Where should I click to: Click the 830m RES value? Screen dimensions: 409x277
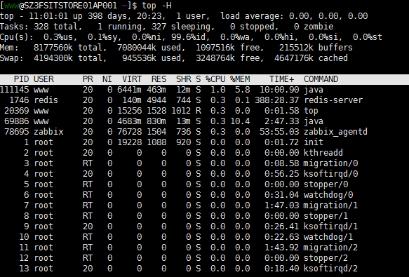point(156,121)
